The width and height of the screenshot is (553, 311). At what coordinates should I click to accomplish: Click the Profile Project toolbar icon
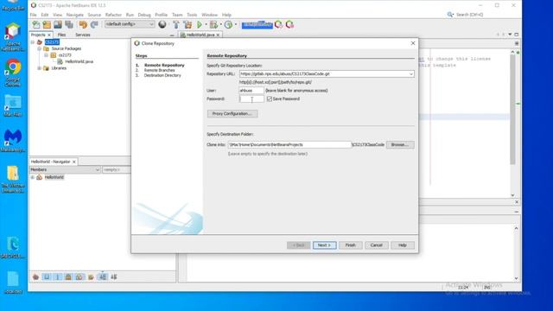[x=228, y=24]
